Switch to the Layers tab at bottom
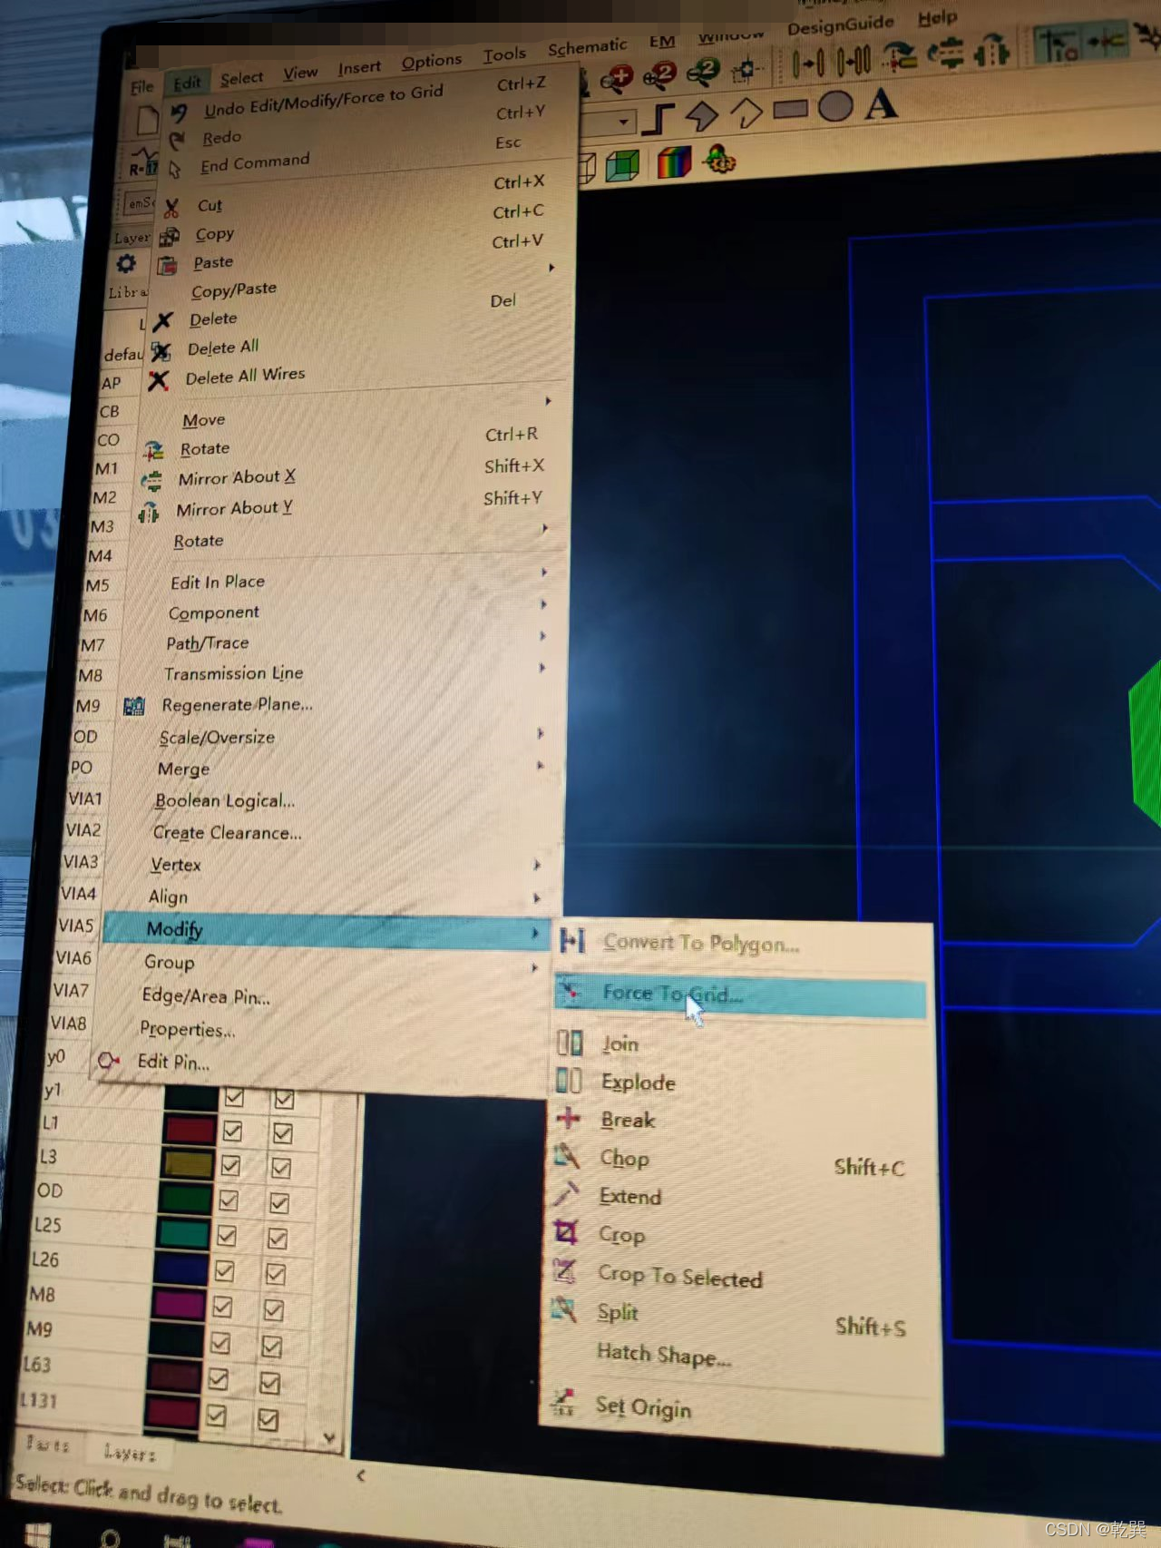 click(x=130, y=1453)
